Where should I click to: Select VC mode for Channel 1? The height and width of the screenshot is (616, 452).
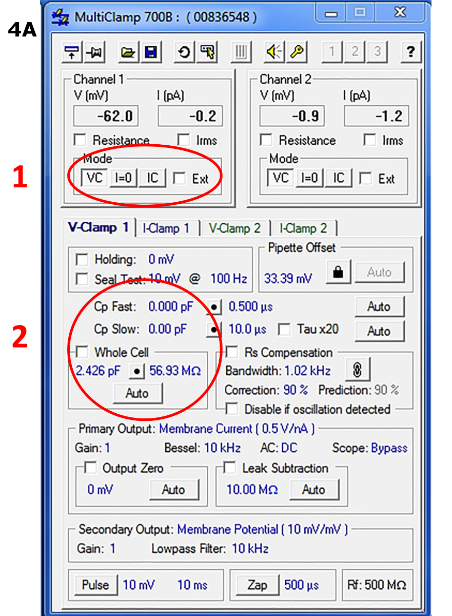pos(94,179)
